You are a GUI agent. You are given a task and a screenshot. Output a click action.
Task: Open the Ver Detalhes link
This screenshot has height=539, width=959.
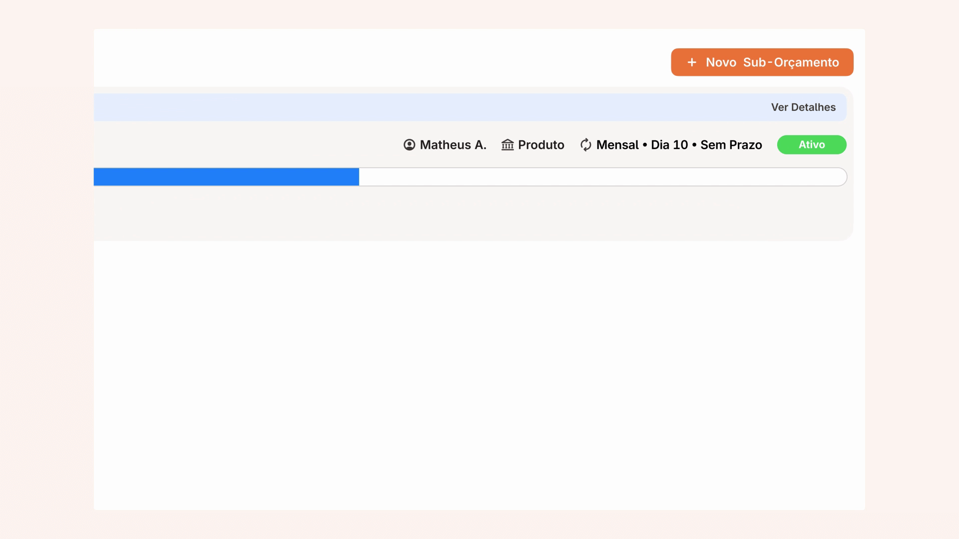[803, 107]
